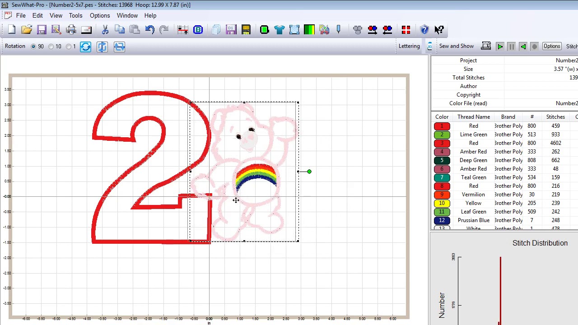The width and height of the screenshot is (578, 325).
Task: Click the colorful thread edit icon
Action: pos(324,30)
